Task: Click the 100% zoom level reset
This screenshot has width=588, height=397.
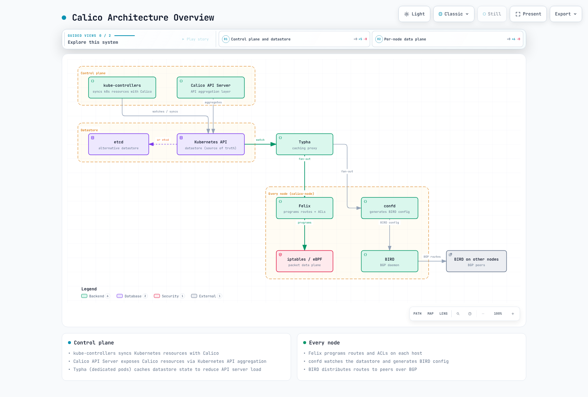Action: 498,314
